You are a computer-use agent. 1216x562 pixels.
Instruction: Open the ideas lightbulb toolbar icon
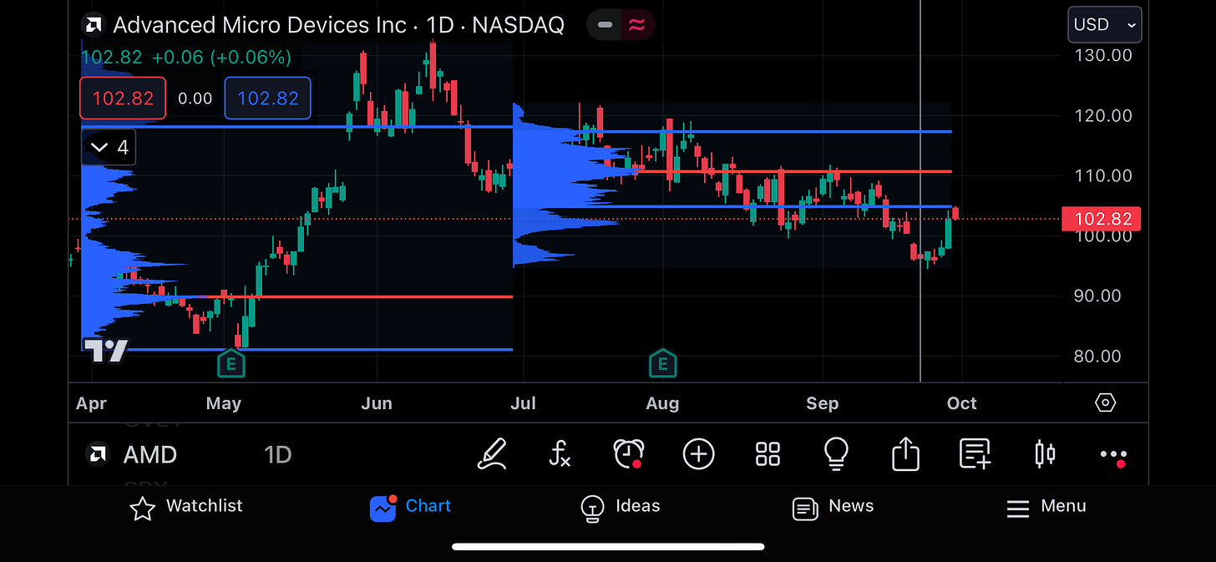(x=836, y=454)
